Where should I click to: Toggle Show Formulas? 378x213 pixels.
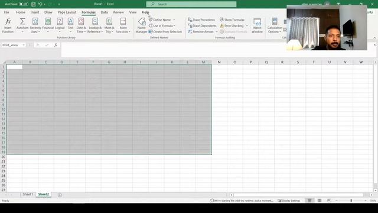point(232,20)
